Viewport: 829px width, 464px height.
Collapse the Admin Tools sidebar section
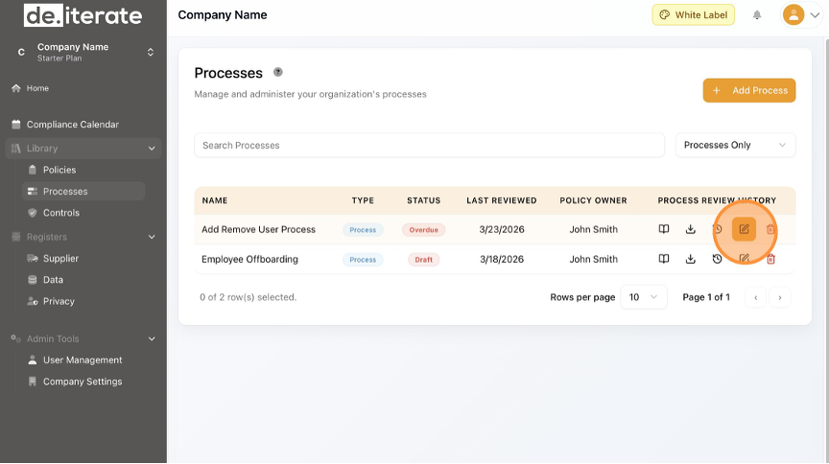[x=151, y=338]
